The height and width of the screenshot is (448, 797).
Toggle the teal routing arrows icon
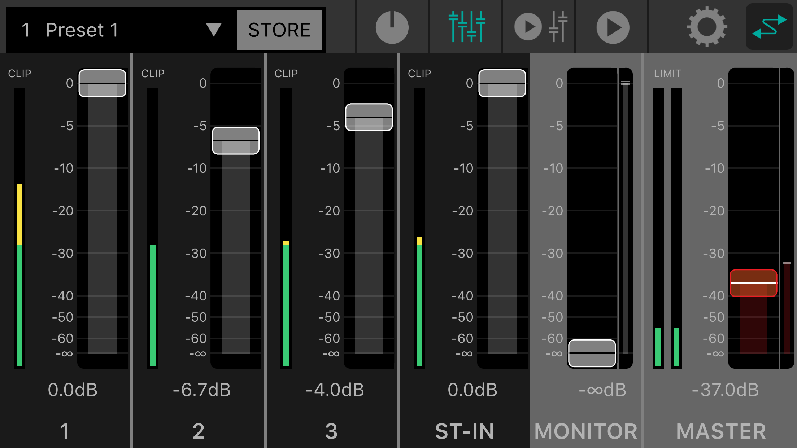click(x=769, y=27)
